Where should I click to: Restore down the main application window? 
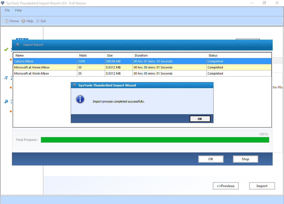(264, 3)
